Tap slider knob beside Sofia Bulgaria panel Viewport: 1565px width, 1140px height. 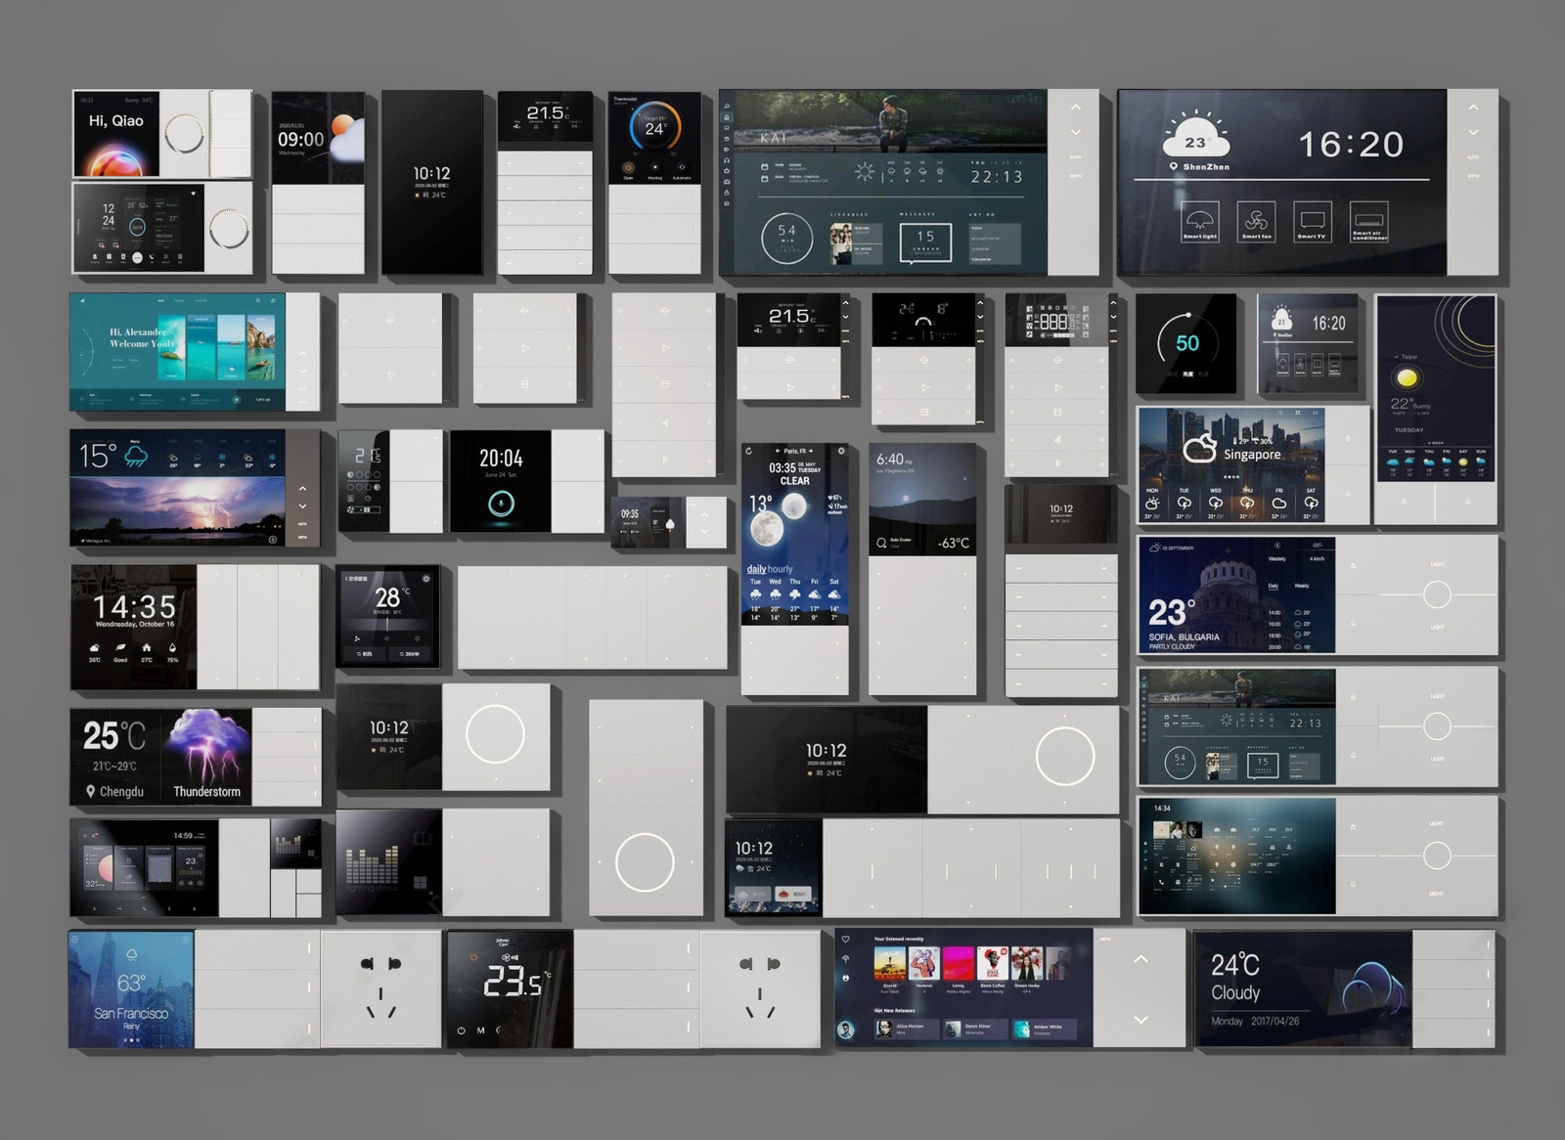[x=1437, y=594]
